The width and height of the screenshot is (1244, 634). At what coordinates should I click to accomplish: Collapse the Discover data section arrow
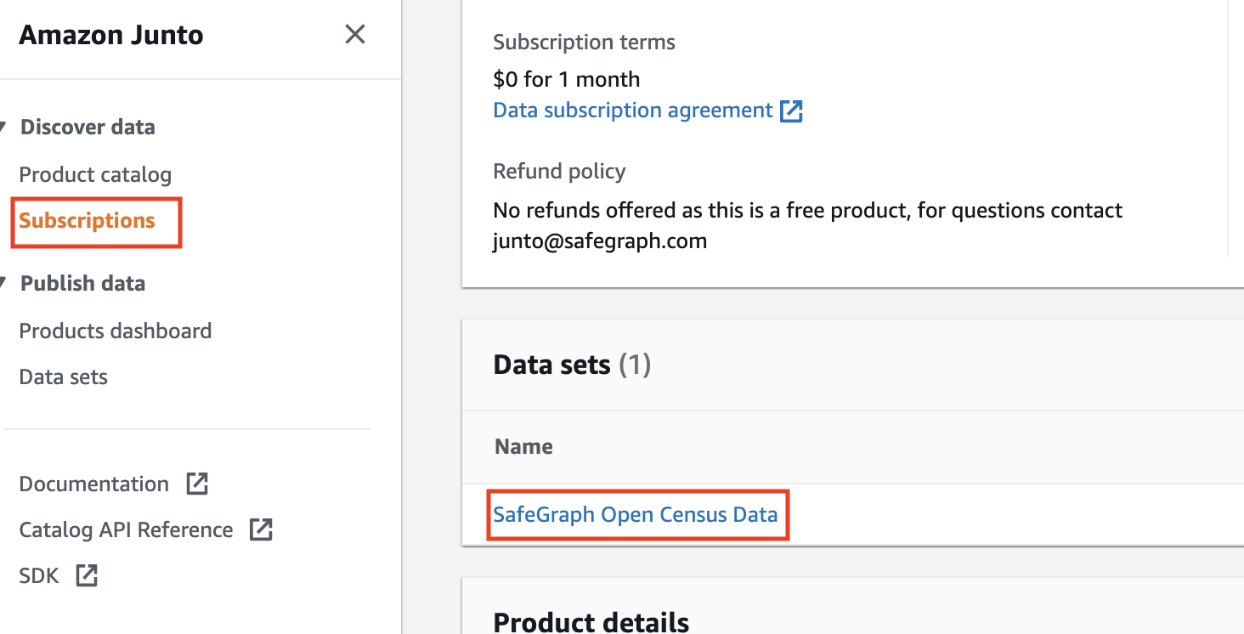tap(3, 127)
